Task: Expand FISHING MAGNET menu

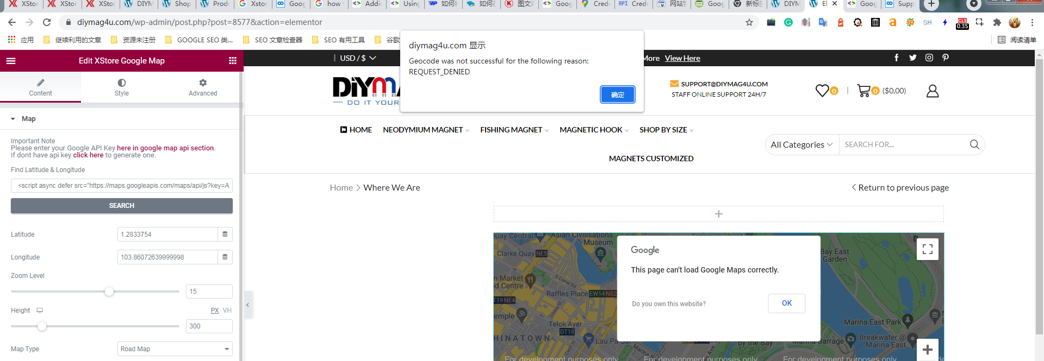Action: point(514,130)
